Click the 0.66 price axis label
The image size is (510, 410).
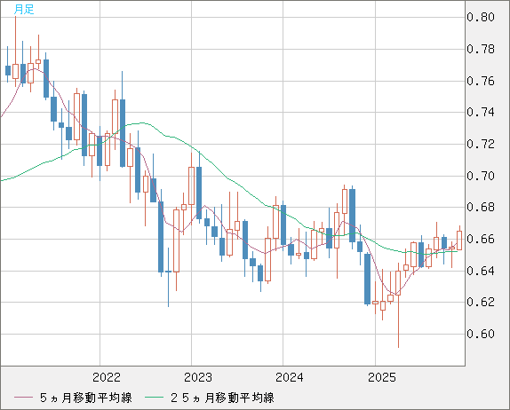481,239
